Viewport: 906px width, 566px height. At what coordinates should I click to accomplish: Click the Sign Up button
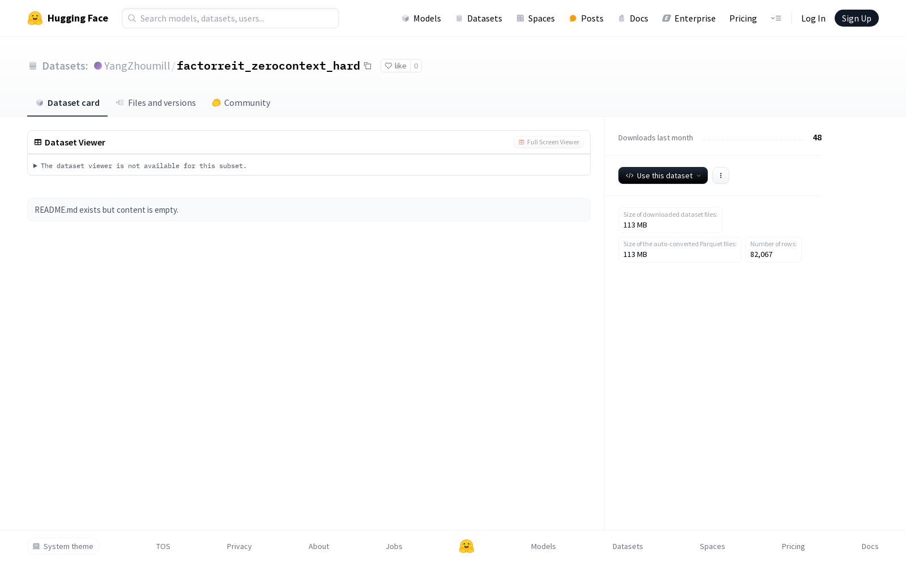857,18
